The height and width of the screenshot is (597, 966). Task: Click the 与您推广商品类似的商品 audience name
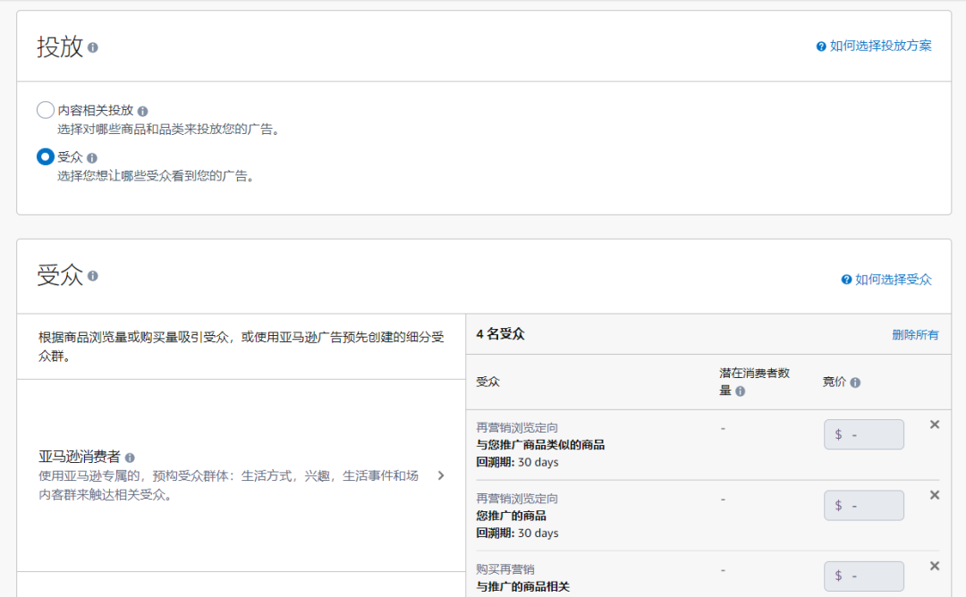[540, 445]
